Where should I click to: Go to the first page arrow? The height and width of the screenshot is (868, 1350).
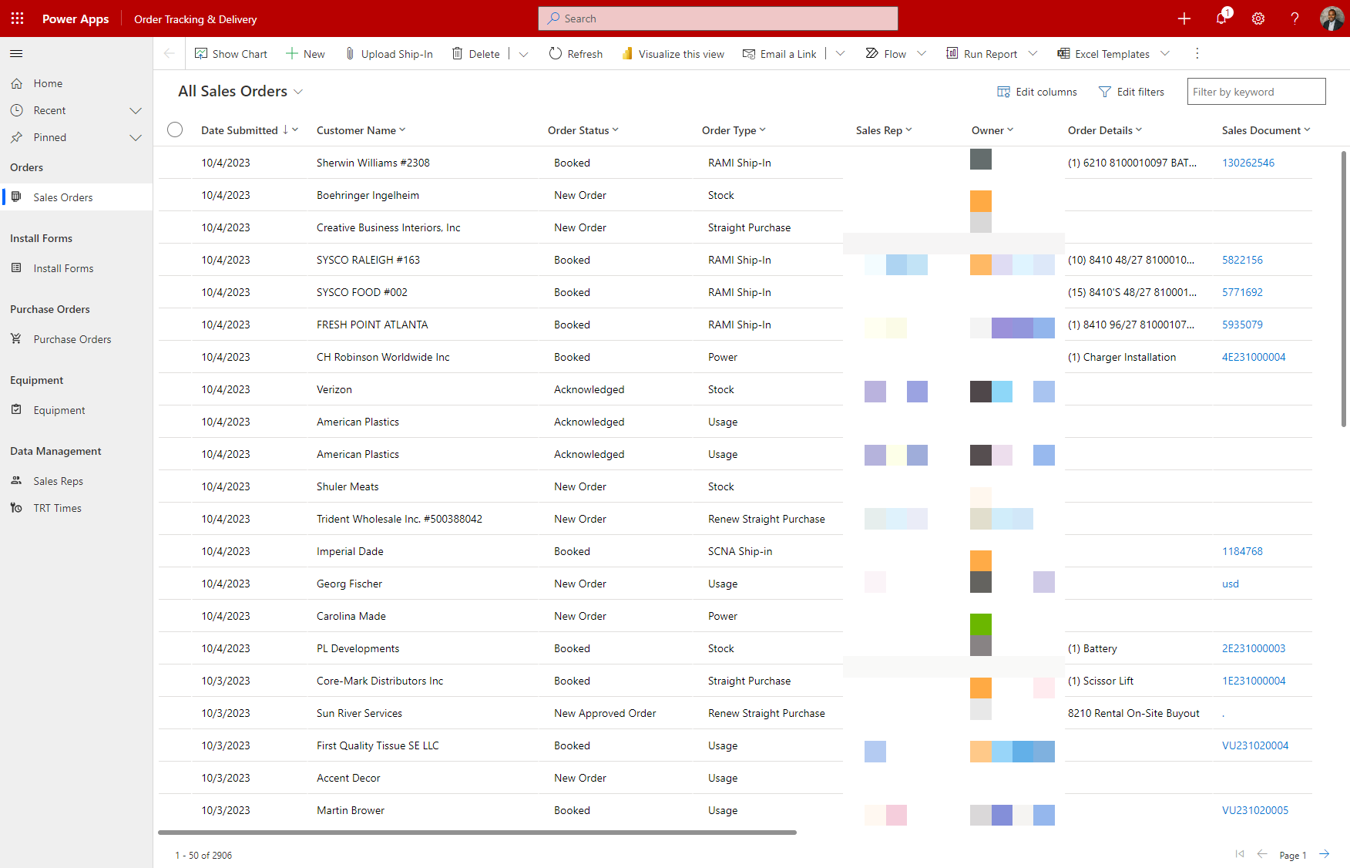pyautogui.click(x=1240, y=853)
